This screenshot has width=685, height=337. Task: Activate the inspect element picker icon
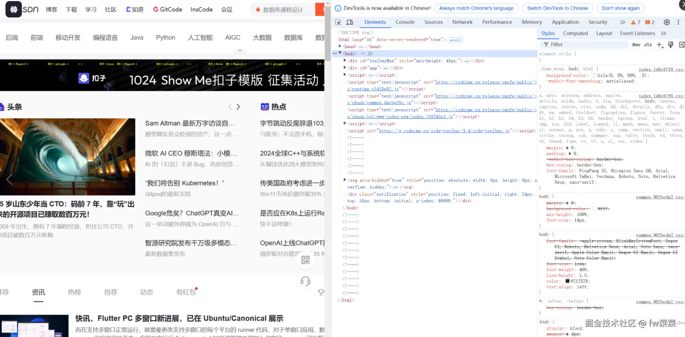tap(338, 22)
